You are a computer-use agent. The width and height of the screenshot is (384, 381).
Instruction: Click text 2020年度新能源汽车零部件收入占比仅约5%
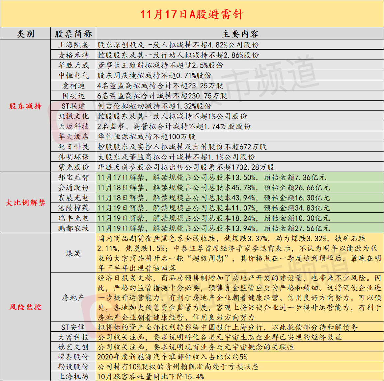click(173, 357)
